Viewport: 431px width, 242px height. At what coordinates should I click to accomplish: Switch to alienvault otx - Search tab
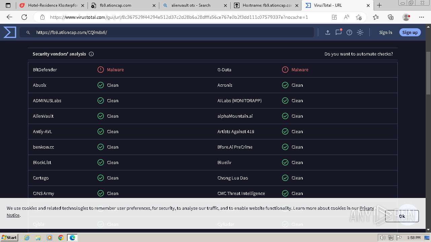tap(195, 5)
